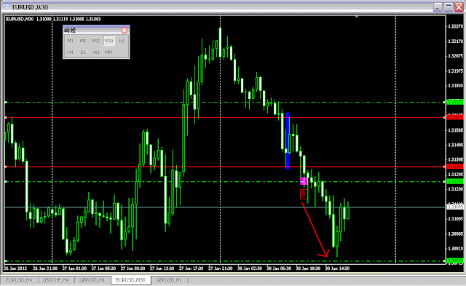This screenshot has width=466, height=286.
Task: Change timeframe to H1
Action: pyautogui.click(x=122, y=41)
